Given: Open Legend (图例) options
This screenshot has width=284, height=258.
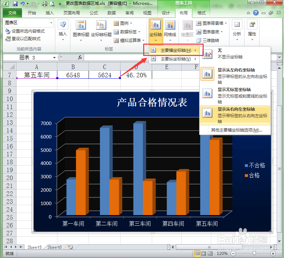Looking at the screenshot, I should pos(123,23).
